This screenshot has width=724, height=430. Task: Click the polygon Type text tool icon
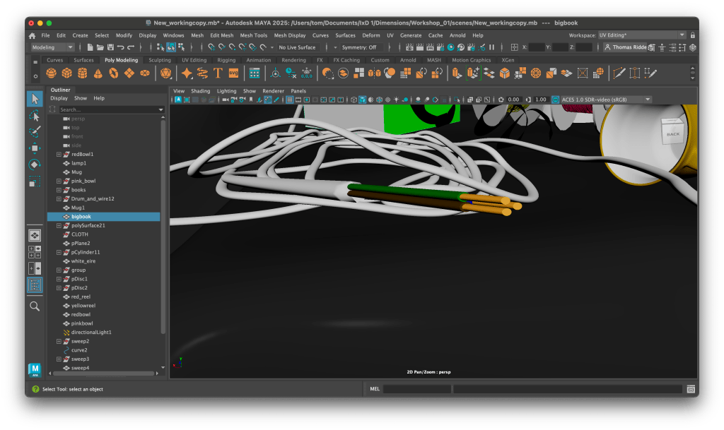pyautogui.click(x=218, y=73)
